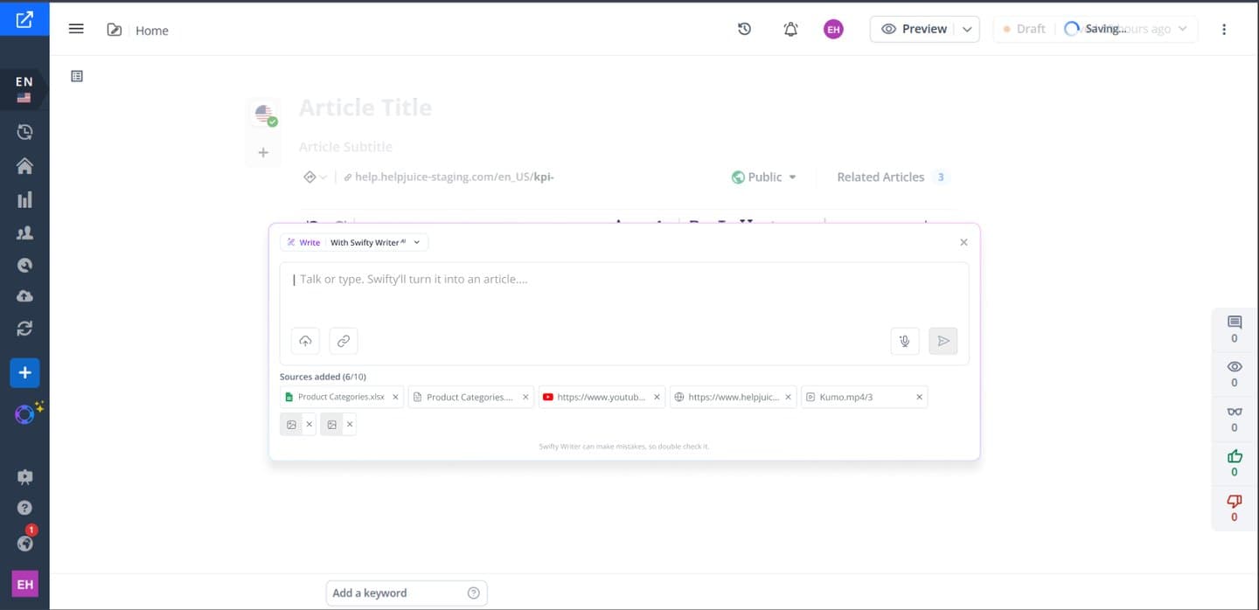Click the add link source button

[344, 341]
